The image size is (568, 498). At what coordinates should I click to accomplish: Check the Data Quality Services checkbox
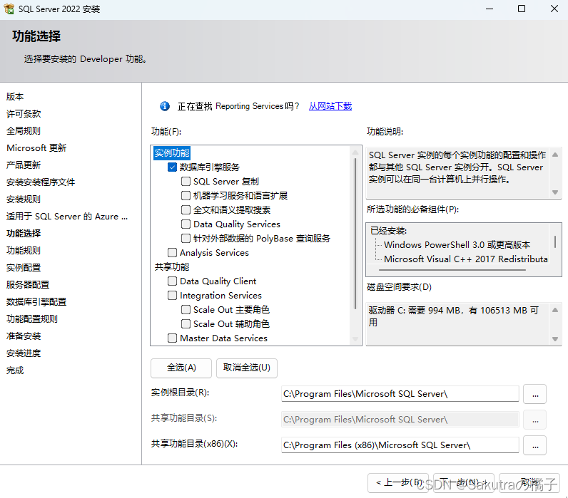pos(186,224)
